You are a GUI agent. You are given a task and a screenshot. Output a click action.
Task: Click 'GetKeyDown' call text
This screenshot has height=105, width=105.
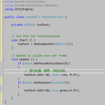42,83
